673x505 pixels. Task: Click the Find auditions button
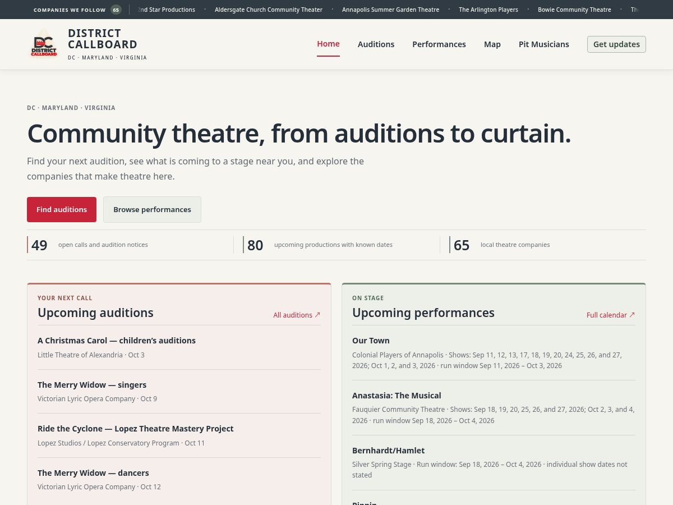click(62, 209)
